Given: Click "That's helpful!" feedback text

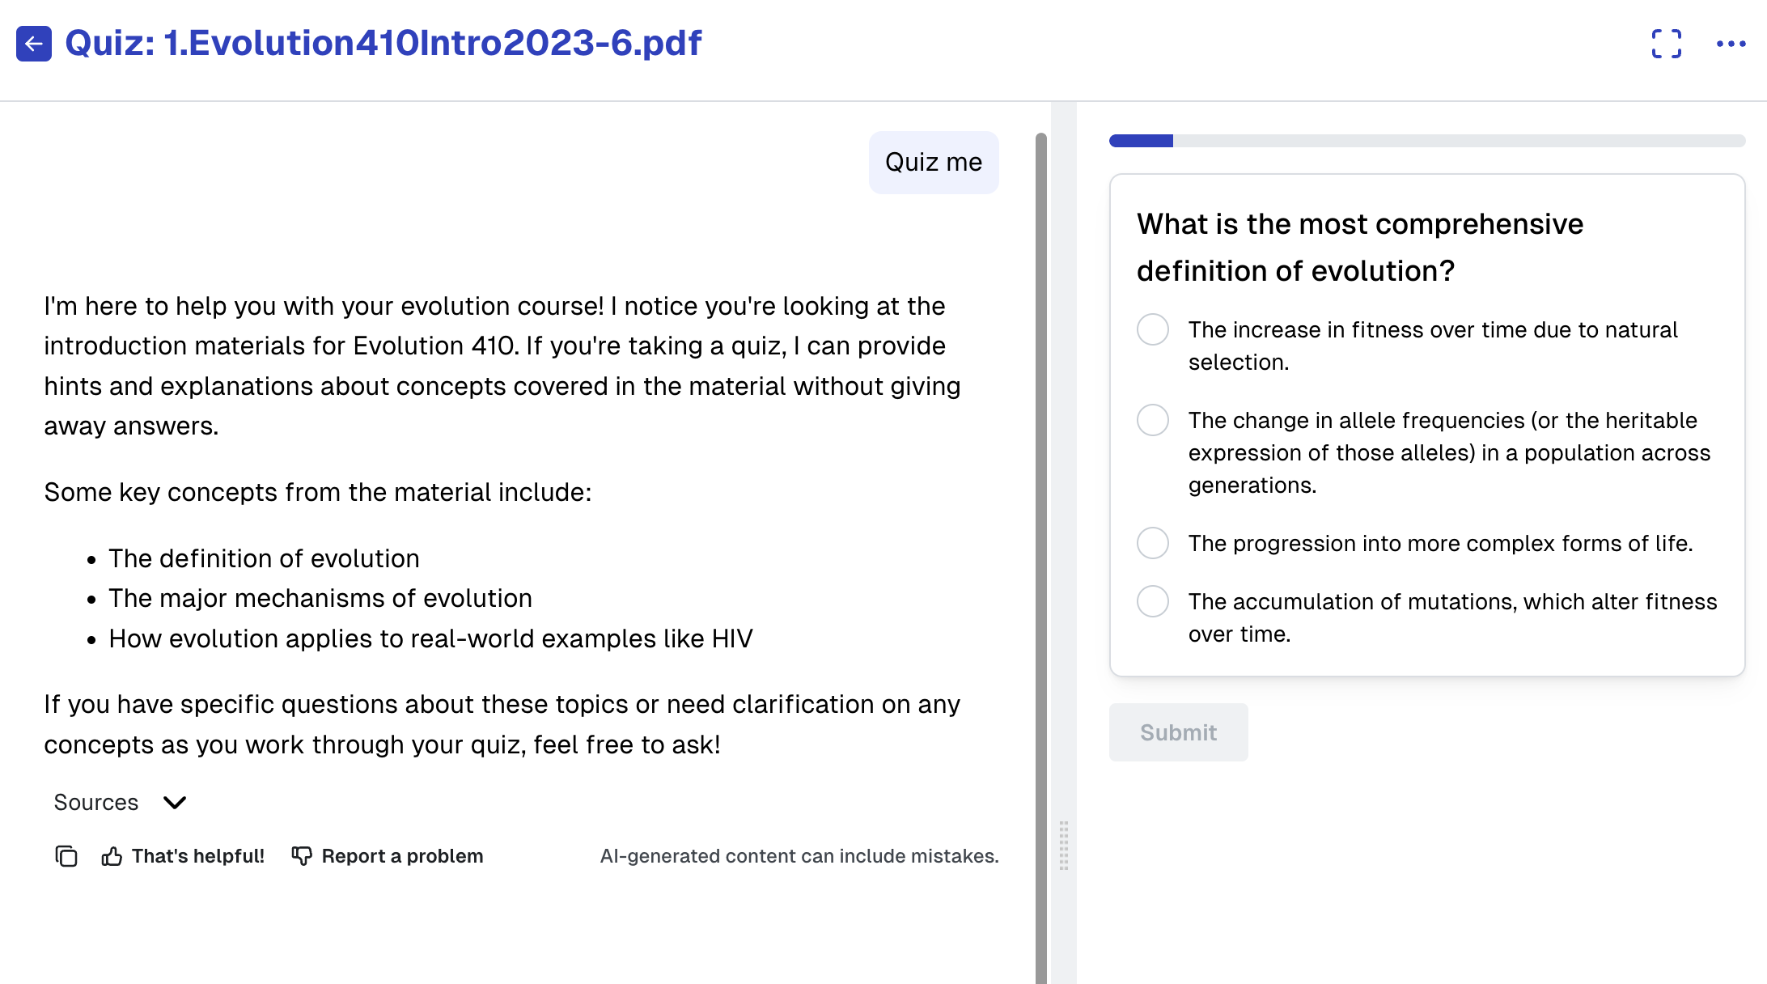Looking at the screenshot, I should [198, 856].
